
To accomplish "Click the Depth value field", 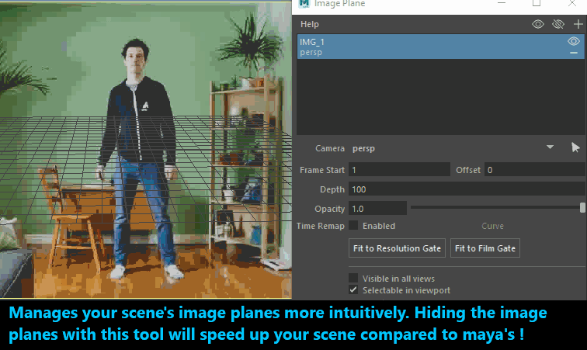I will 466,189.
